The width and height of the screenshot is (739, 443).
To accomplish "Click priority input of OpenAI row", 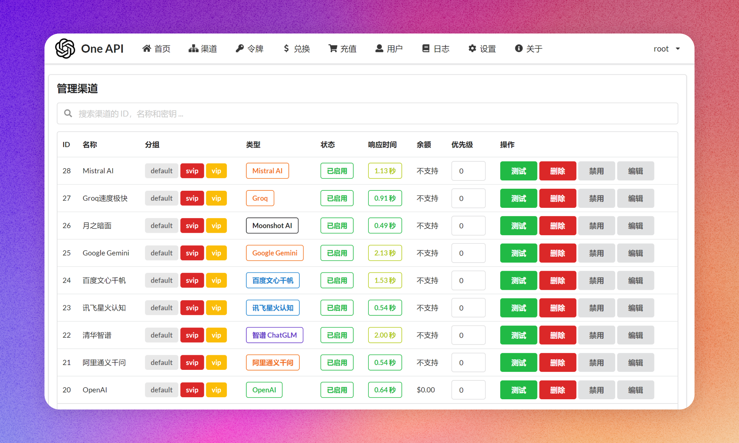I will (468, 390).
